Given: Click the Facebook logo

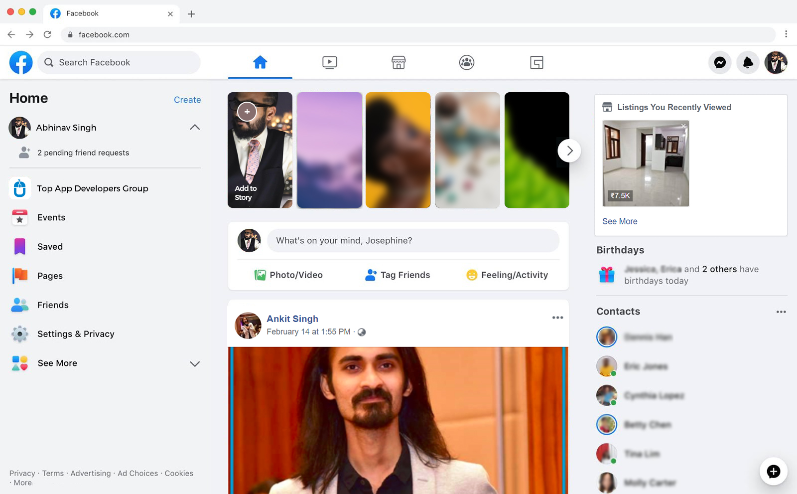Looking at the screenshot, I should [x=21, y=63].
